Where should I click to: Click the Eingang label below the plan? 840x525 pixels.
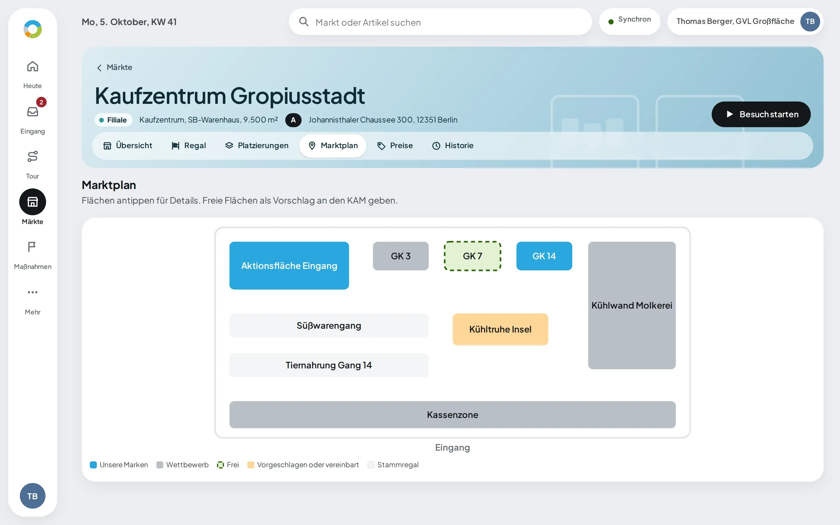pos(452,448)
